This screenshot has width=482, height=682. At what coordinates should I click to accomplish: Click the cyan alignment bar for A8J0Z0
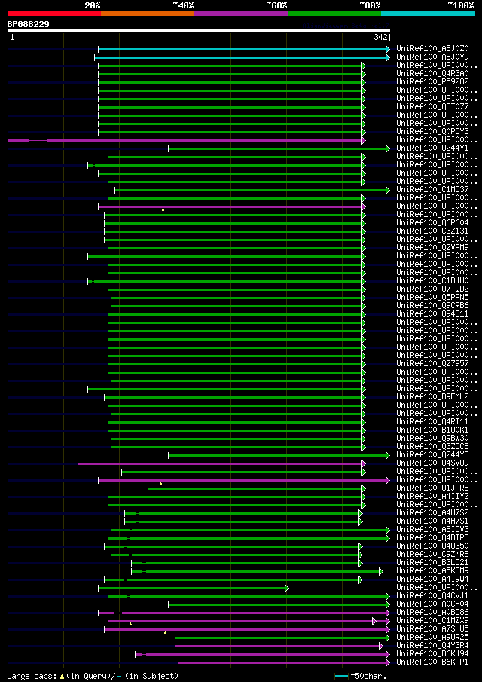point(243,49)
